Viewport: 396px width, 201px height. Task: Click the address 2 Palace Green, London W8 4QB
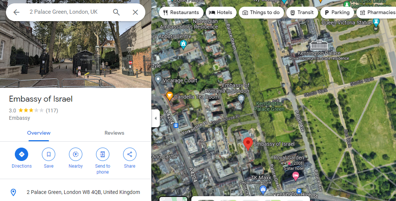[83, 192]
